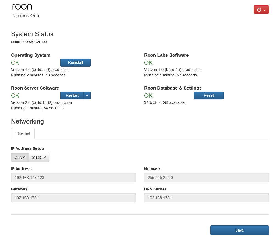Click the Roon Labs Software heading
Screen dimensions: 280x240
click(x=166, y=55)
